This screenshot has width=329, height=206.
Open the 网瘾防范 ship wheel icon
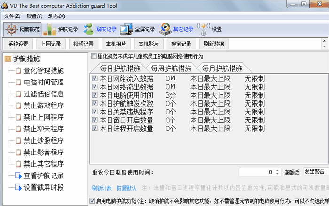[x=11, y=30]
